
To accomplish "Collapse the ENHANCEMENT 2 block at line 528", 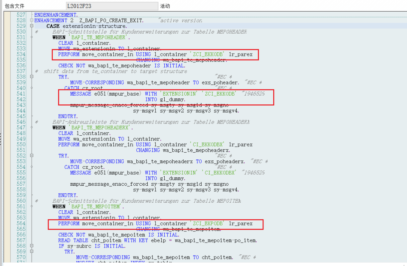I will coord(32,20).
